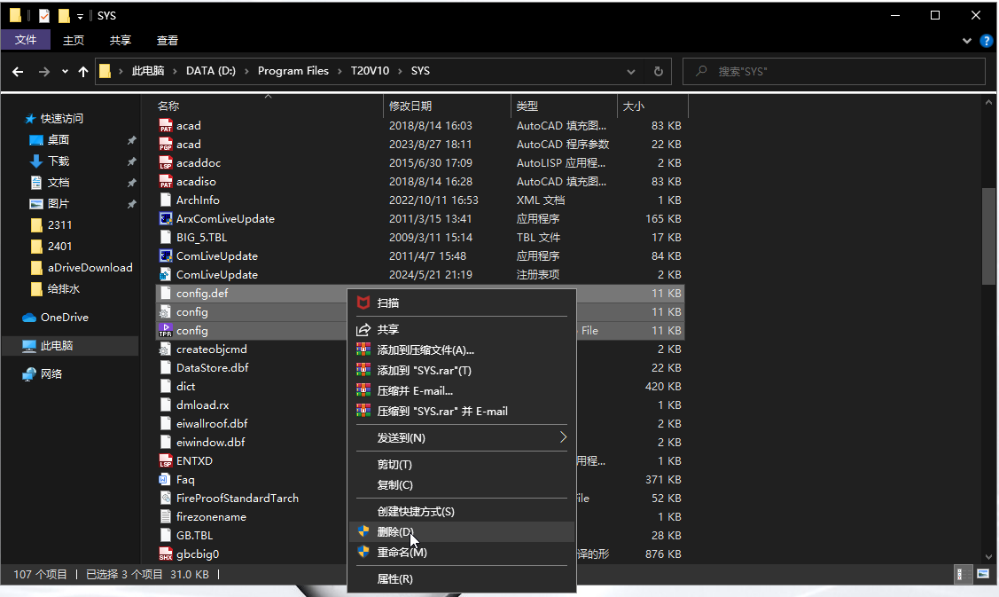Choose 属性(R) from the context menu
Screen dimensions: 999x597
(395, 579)
